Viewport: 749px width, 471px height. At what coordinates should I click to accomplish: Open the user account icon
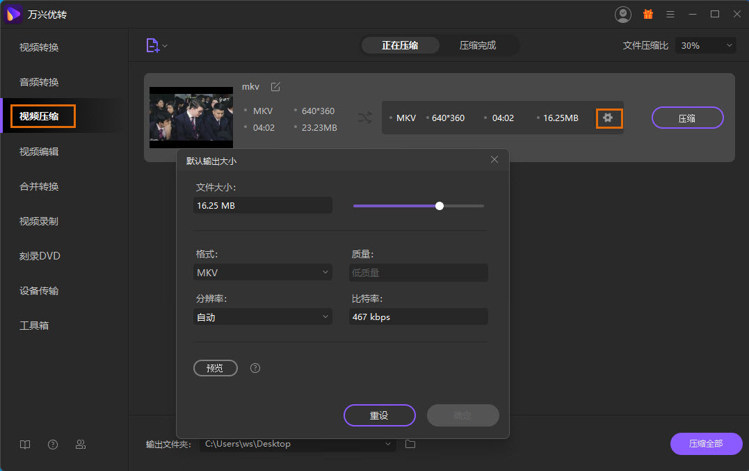[623, 14]
